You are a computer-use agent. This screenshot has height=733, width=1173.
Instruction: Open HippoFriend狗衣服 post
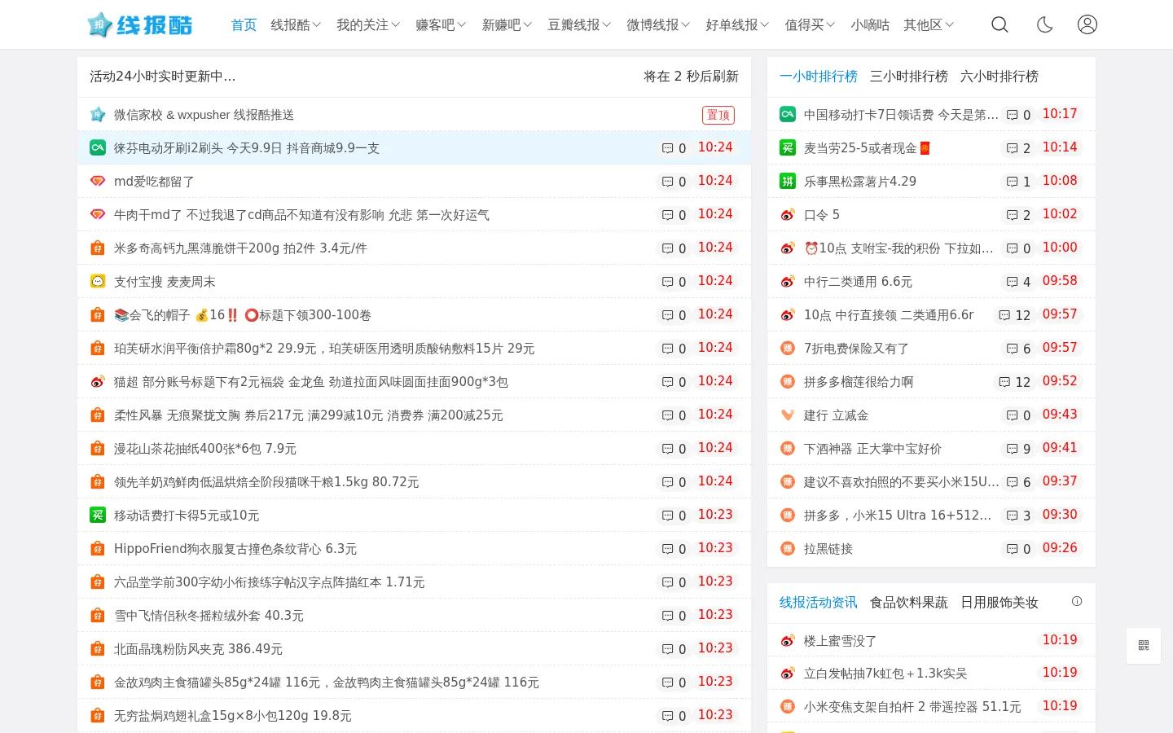click(235, 549)
